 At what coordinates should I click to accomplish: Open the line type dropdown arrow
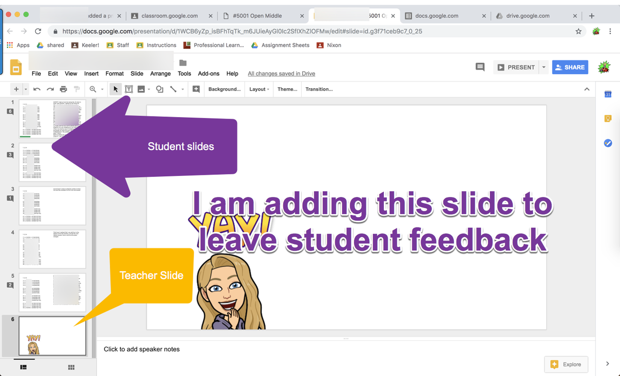[182, 89]
